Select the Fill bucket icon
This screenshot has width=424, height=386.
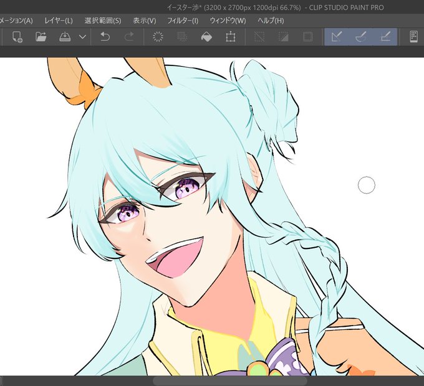[206, 37]
